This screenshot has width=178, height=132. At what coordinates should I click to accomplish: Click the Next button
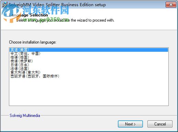click(x=130, y=124)
